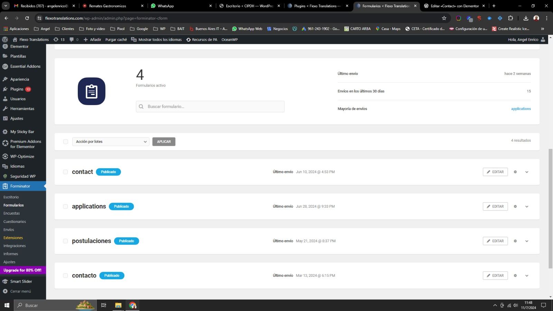This screenshot has height=311, width=553.
Task: Click the WordPress logo in admin bar
Action: click(5, 39)
